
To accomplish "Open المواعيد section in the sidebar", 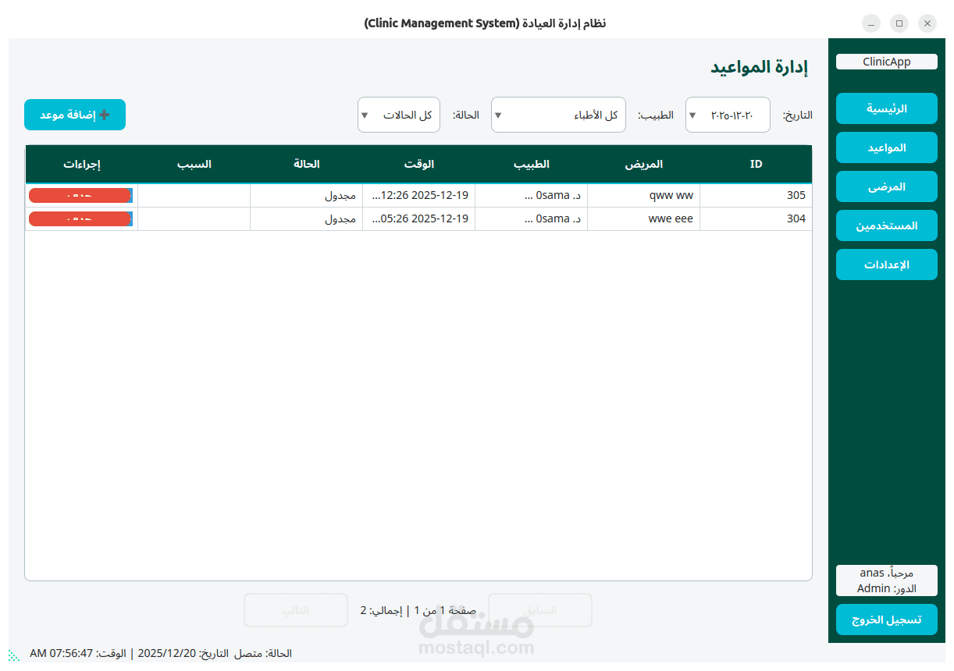I will tap(886, 147).
